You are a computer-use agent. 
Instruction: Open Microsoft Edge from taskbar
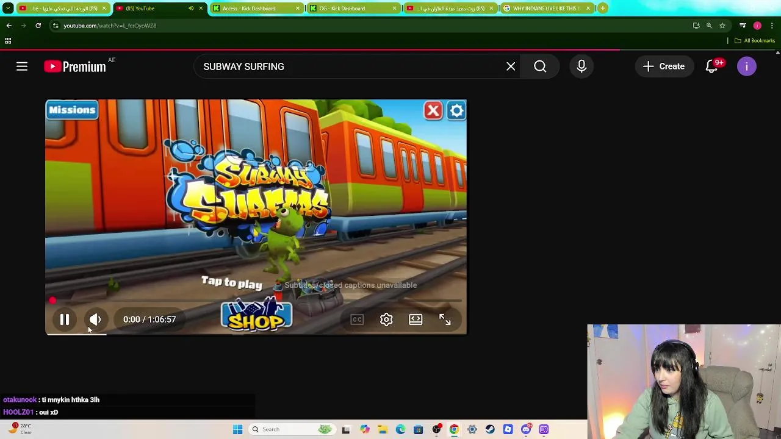pyautogui.click(x=400, y=429)
